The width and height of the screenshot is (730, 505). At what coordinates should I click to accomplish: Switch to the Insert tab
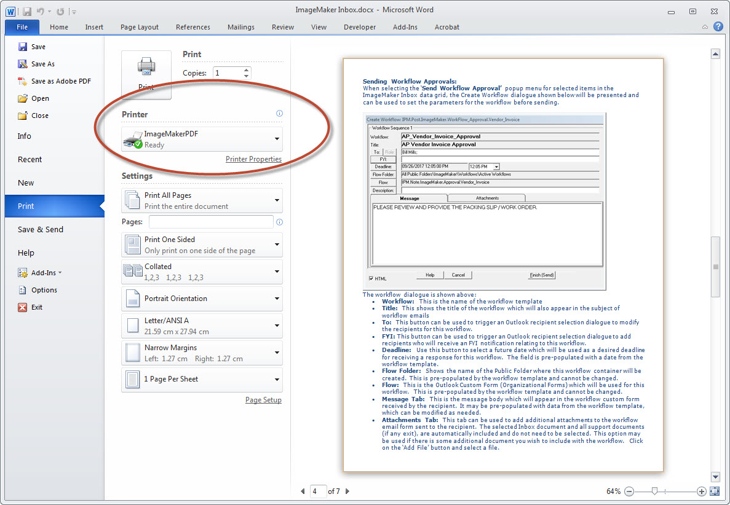coord(94,27)
